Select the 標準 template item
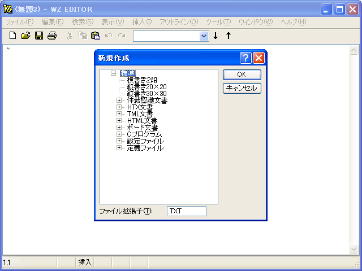Screen dimensions: 362x271 [128, 73]
